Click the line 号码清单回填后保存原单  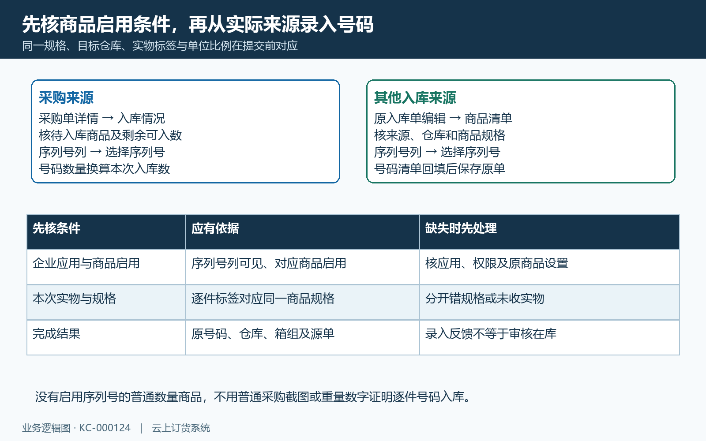pyautogui.click(x=439, y=168)
